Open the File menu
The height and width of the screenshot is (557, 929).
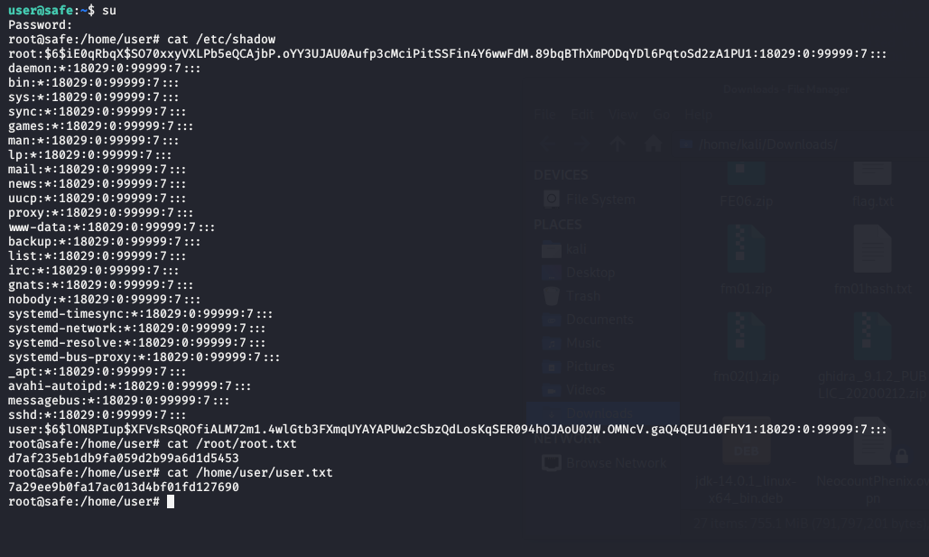click(544, 115)
